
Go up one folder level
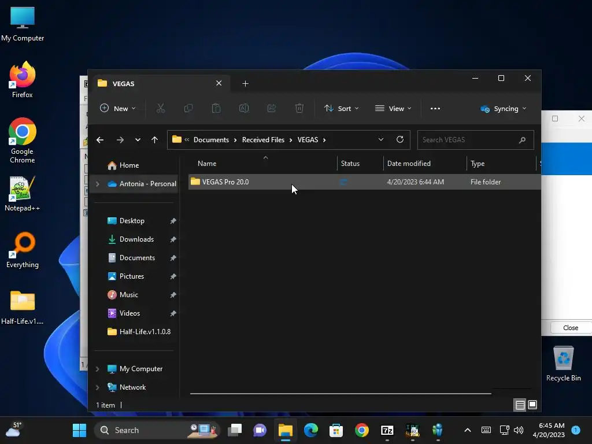tap(154, 140)
